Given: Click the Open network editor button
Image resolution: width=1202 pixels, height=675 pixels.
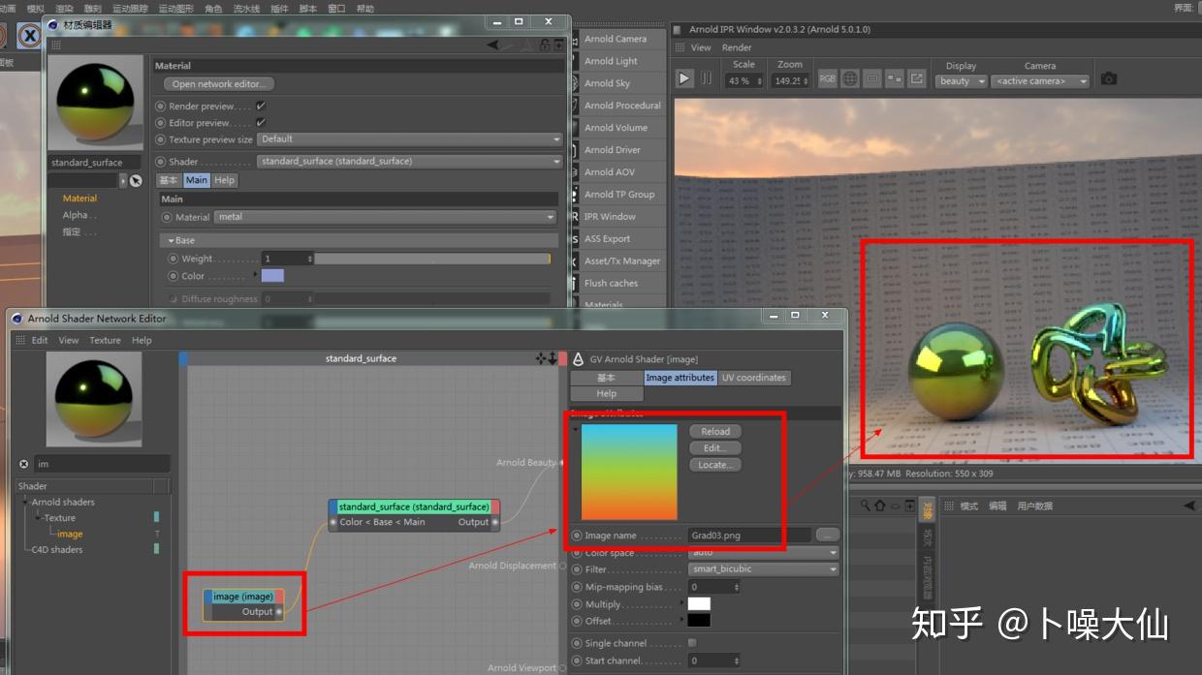Looking at the screenshot, I should coord(218,83).
